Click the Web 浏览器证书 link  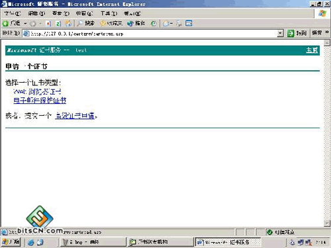[x=37, y=91]
